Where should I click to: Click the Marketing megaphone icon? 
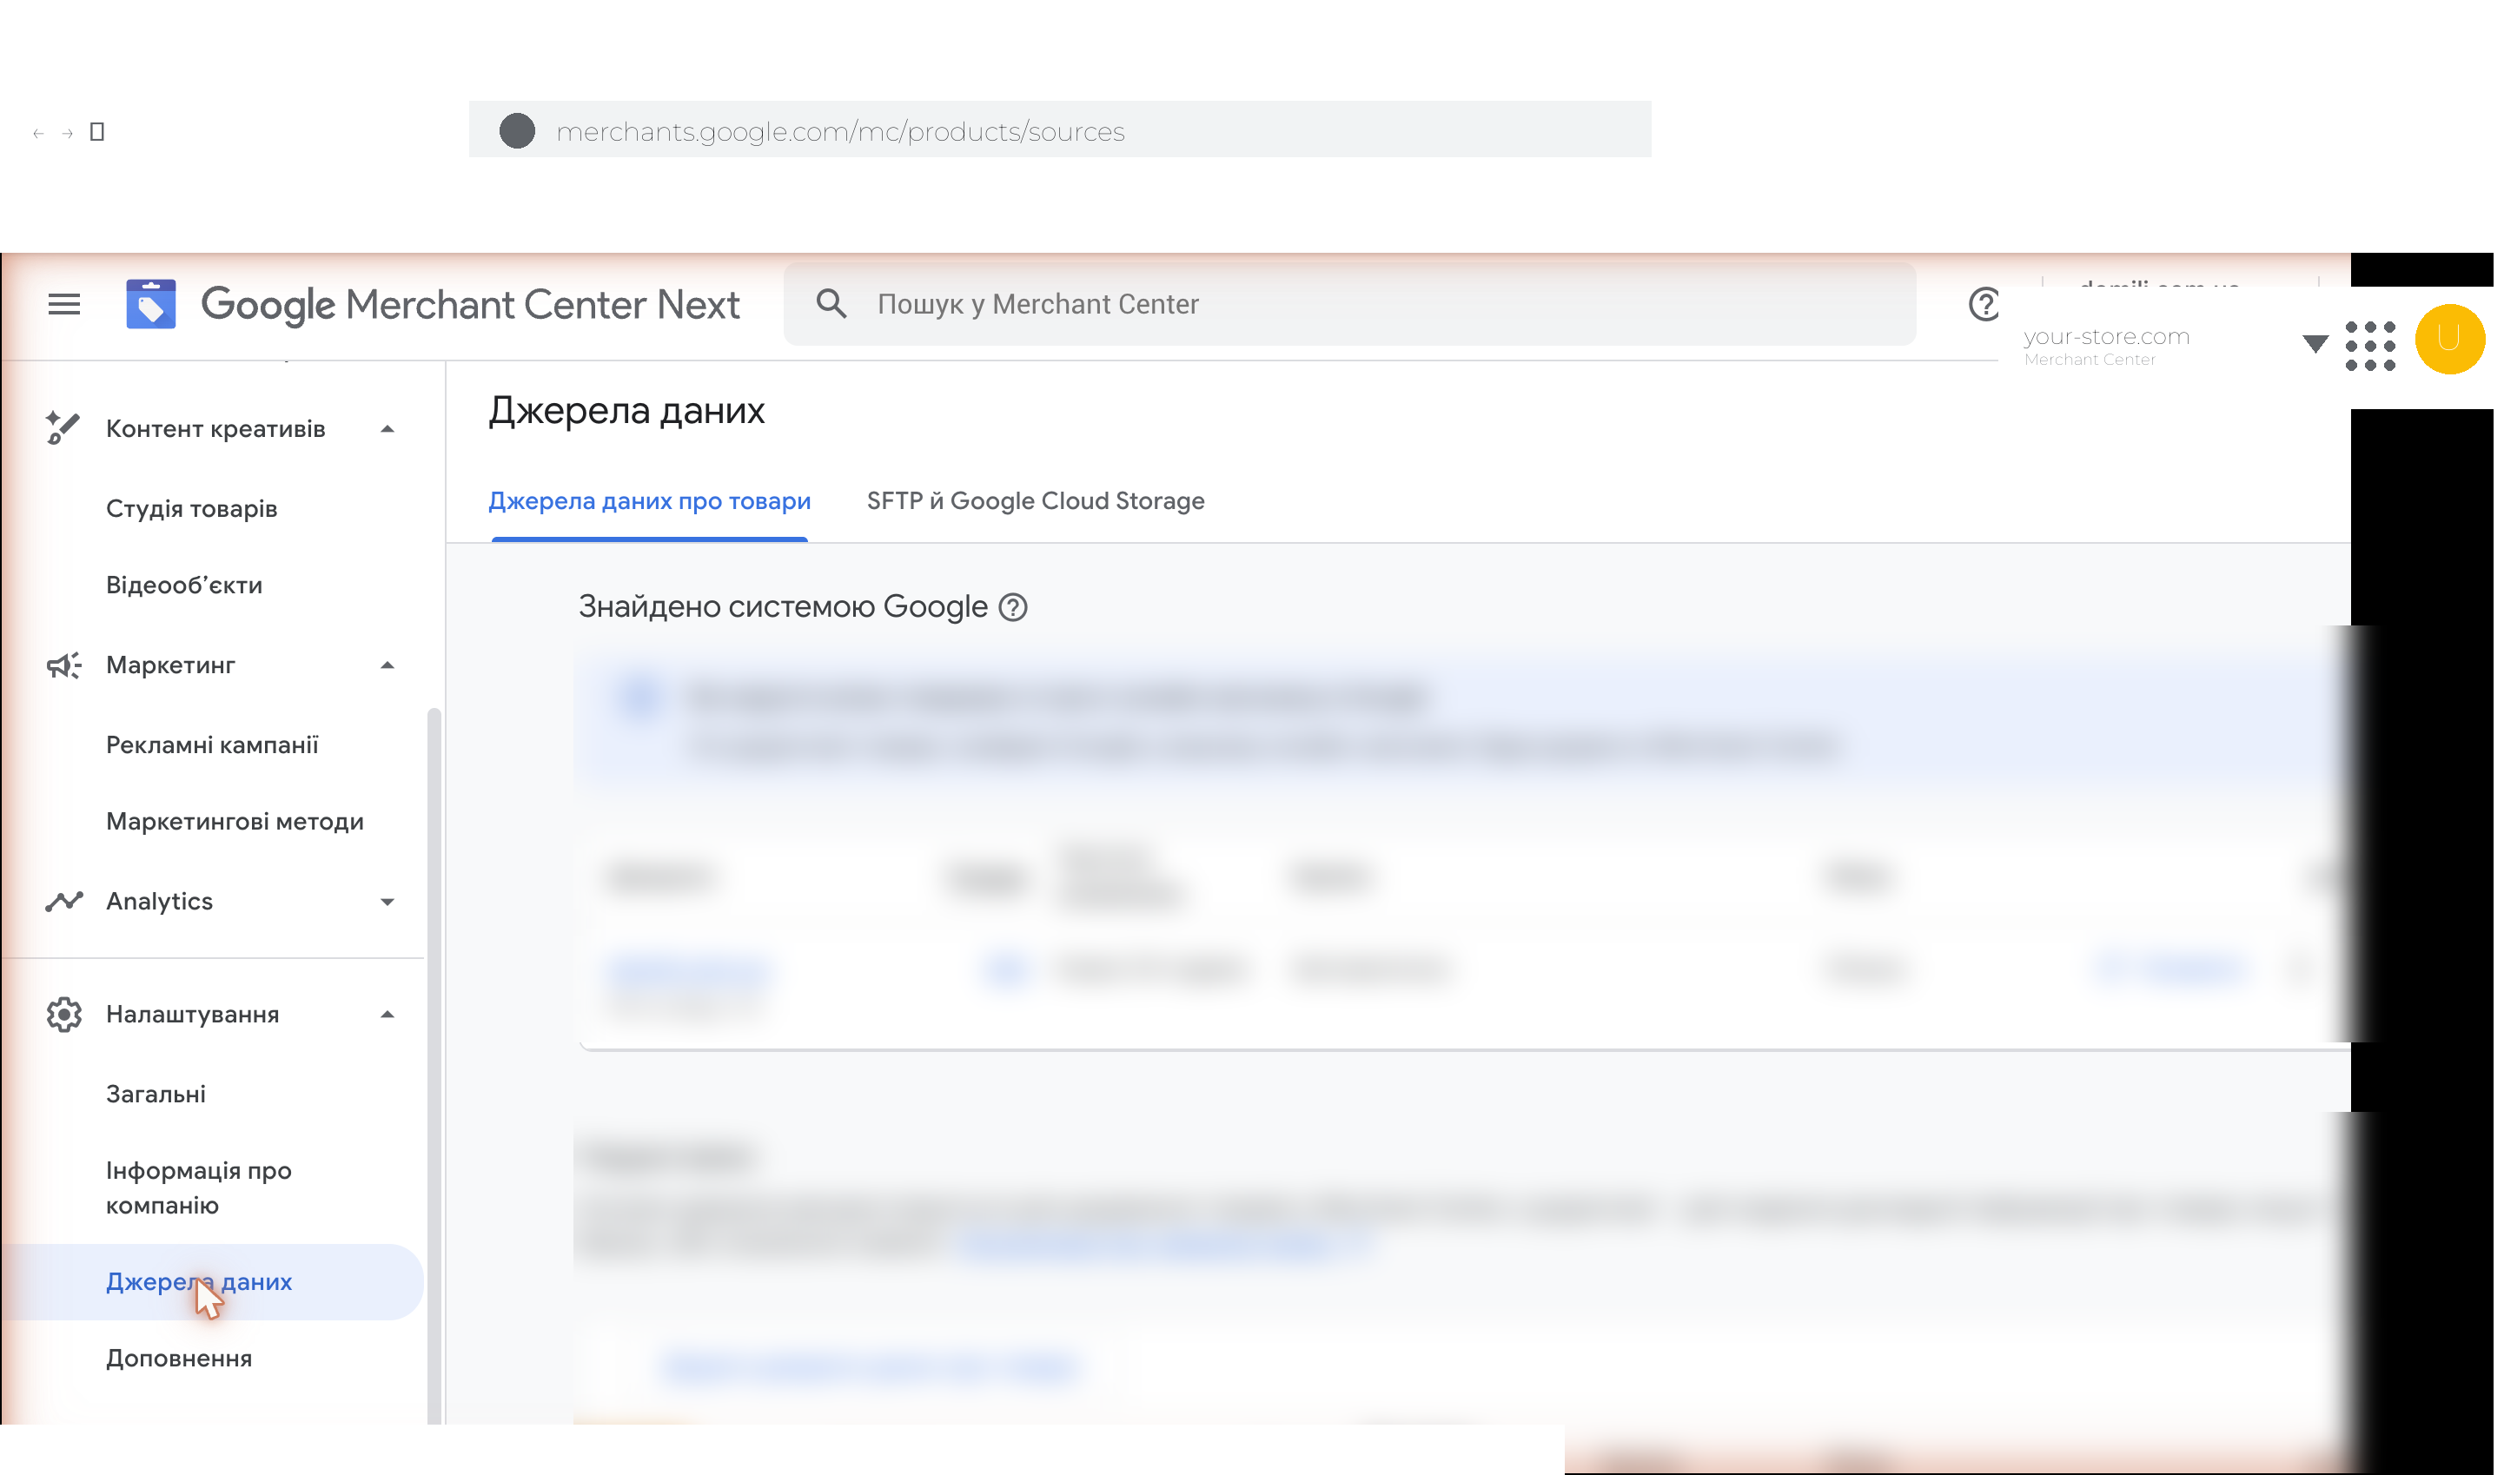(x=63, y=665)
